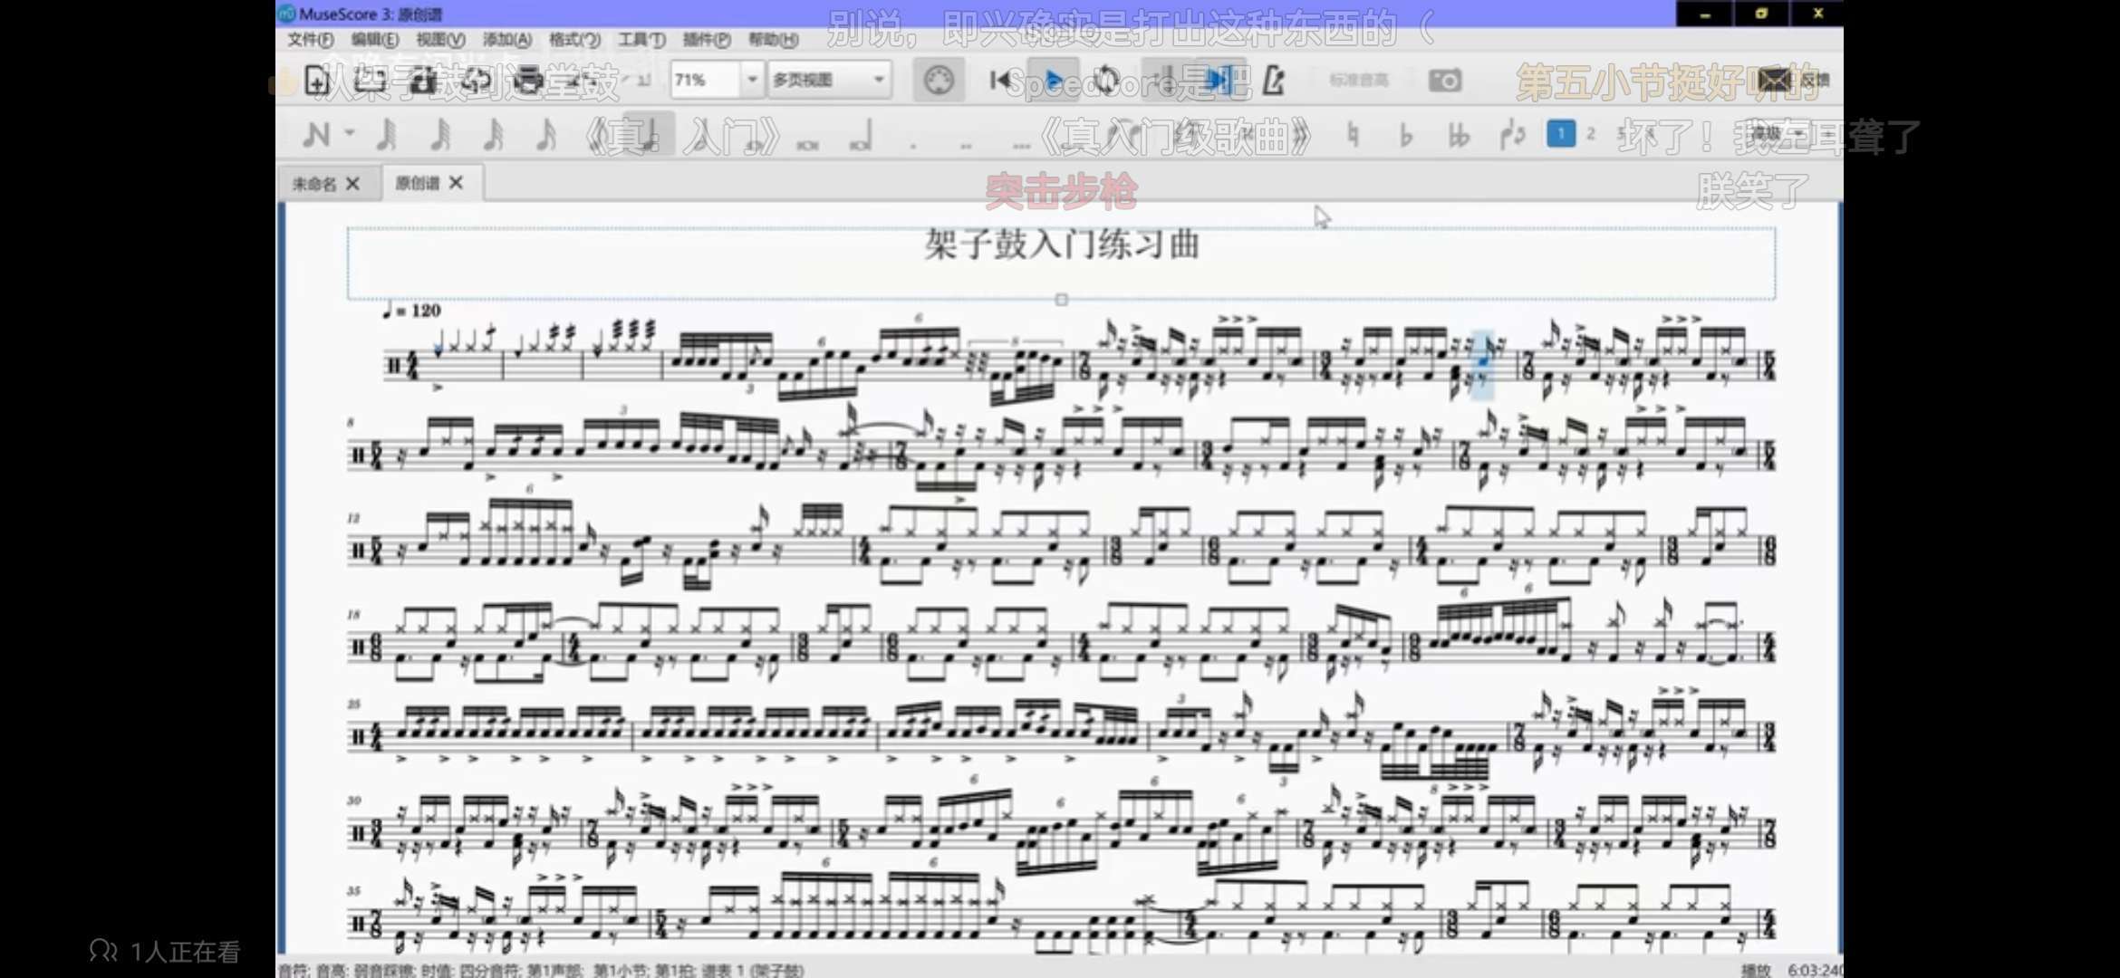Select the flat accidental icon
Screen dimensions: 2120x978
pos(1405,135)
